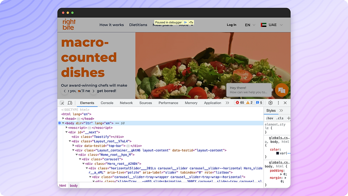The height and width of the screenshot is (196, 348).
Task: Collapse the body element
Action: [x=63, y=123]
